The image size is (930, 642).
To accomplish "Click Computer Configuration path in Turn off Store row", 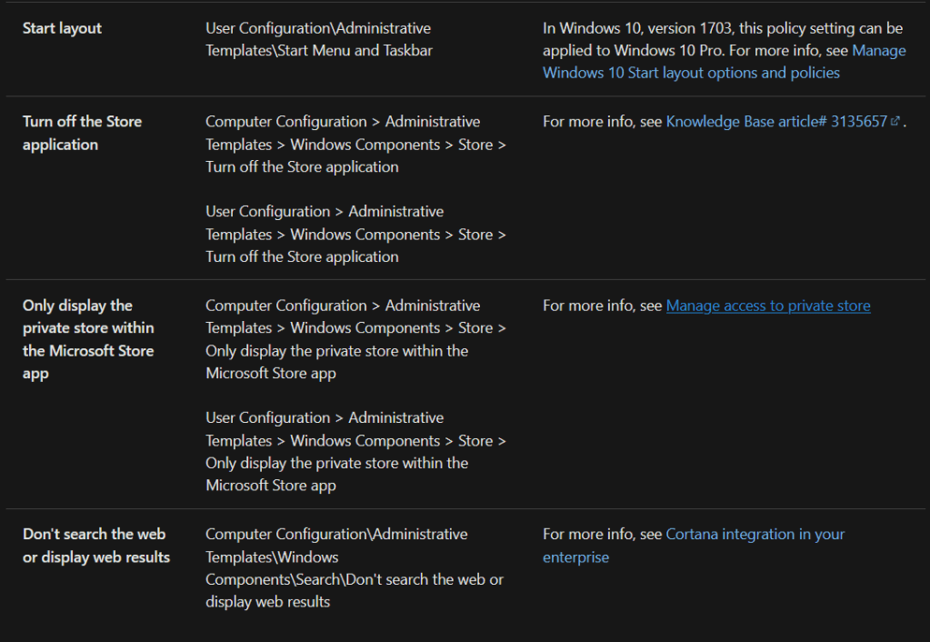I will click(355, 145).
